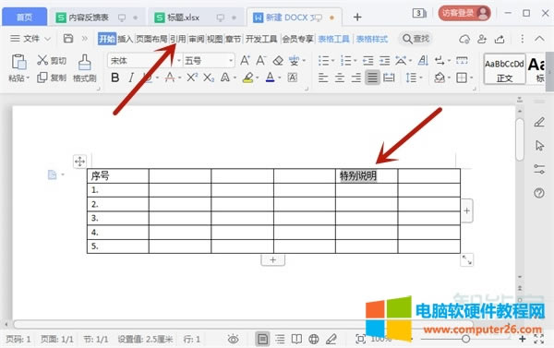Open the font size dropdown 五号
The height and width of the screenshot is (348, 554).
click(x=209, y=61)
